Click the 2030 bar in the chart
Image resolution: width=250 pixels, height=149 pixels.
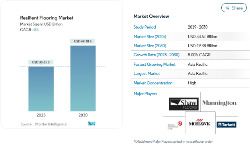[83, 78]
